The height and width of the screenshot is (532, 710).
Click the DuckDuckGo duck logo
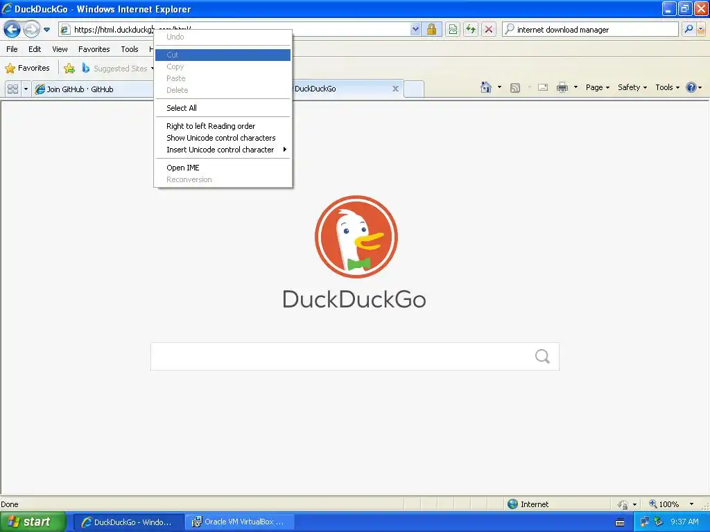tap(356, 237)
